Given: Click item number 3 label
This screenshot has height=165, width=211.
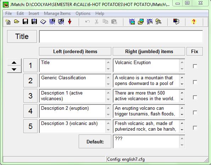Looking at the screenshot, I should (30, 96).
